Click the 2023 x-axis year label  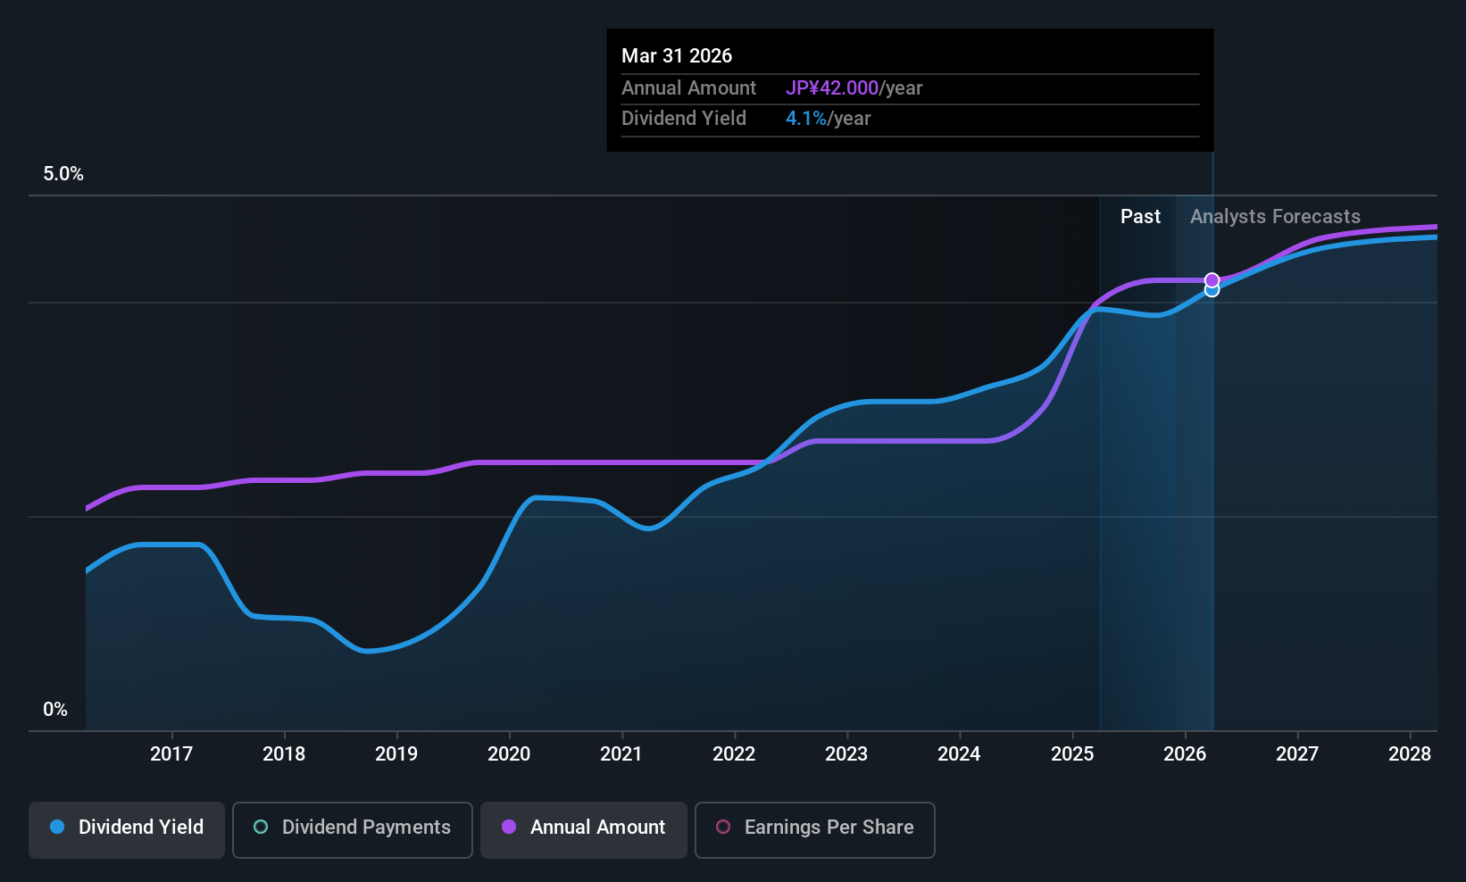click(x=846, y=754)
